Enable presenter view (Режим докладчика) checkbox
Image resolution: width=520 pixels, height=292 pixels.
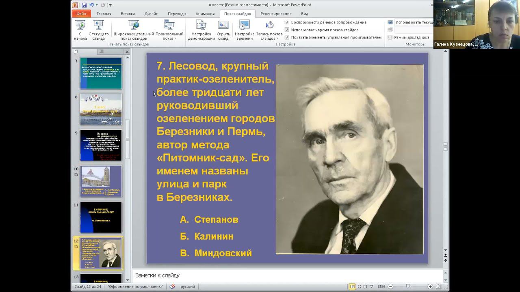click(390, 37)
